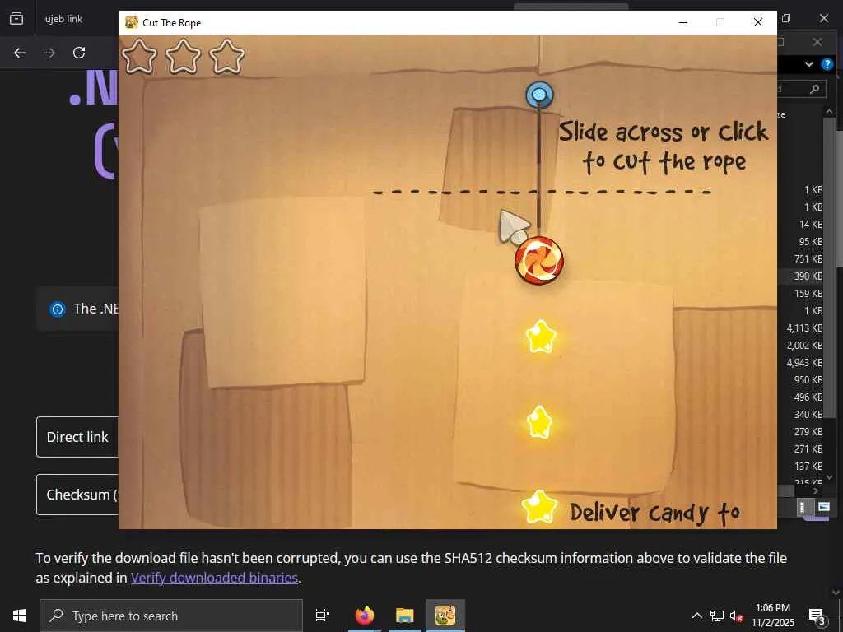Go back in the browser
This screenshot has width=843, height=632.
20,53
